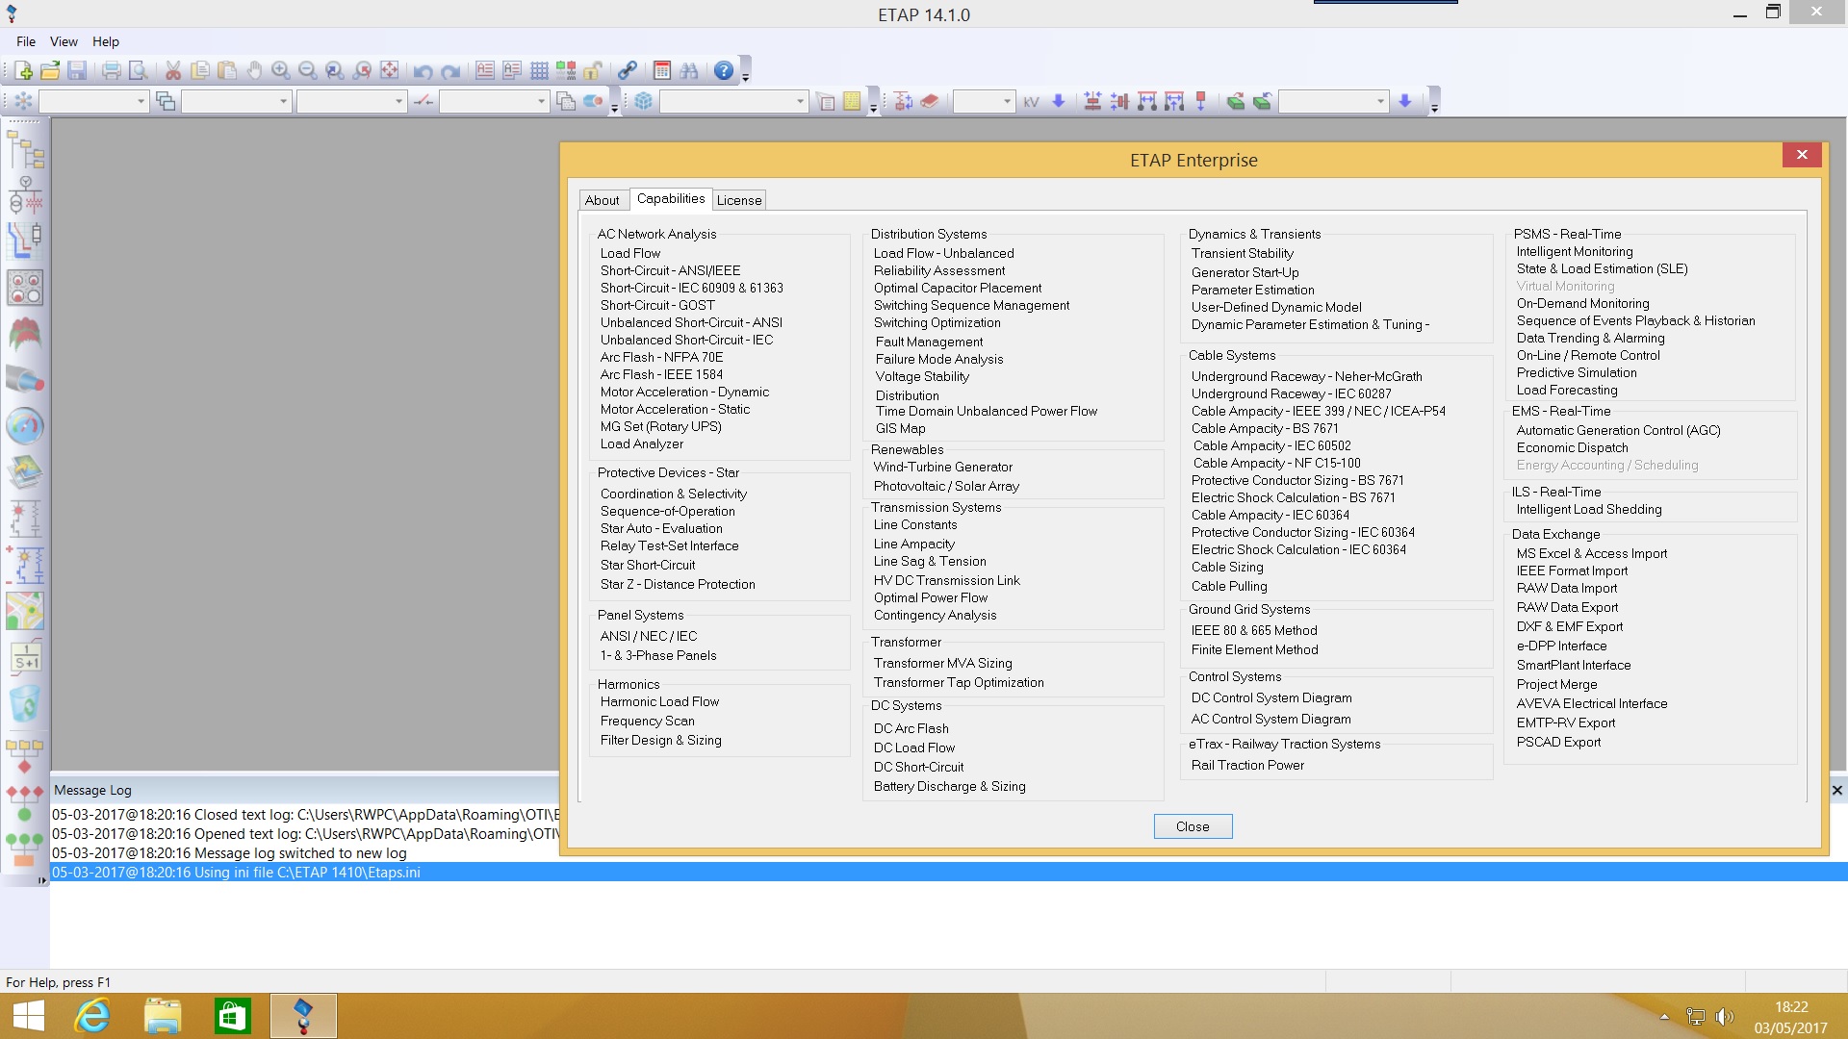
Task: Select 'Message log switched to new log' entry
Action: click(229, 852)
